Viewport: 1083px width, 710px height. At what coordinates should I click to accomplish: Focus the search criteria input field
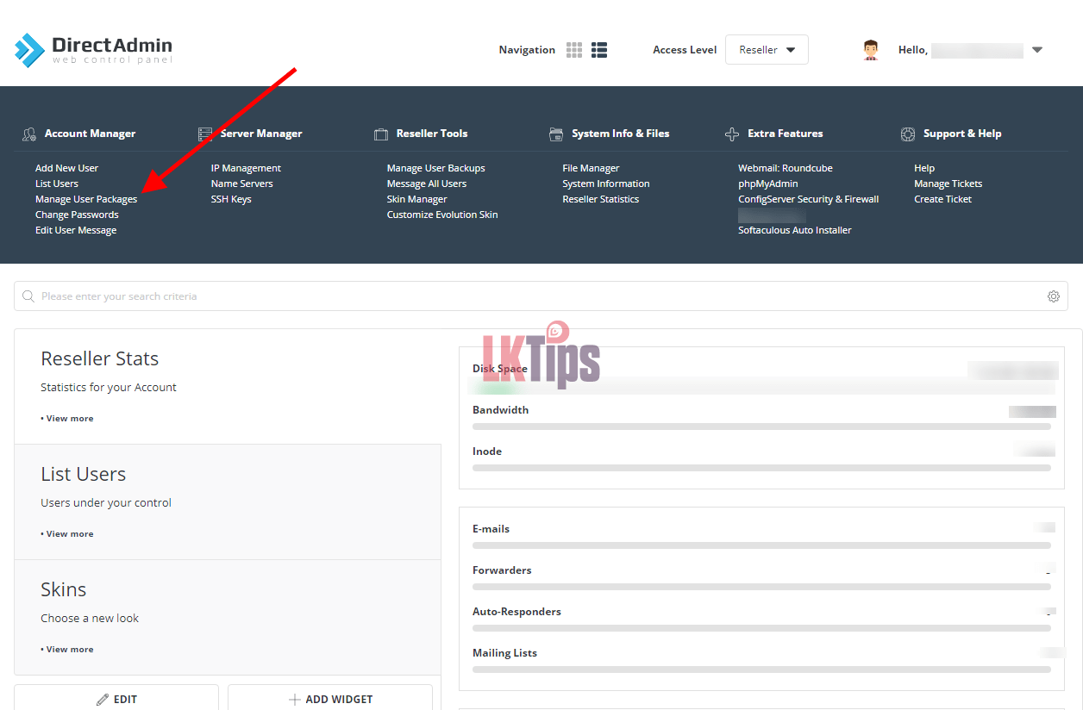(535, 296)
